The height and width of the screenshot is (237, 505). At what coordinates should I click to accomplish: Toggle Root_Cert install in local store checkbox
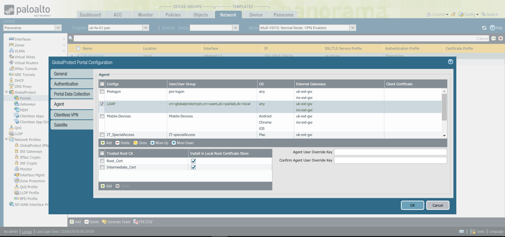(193, 161)
